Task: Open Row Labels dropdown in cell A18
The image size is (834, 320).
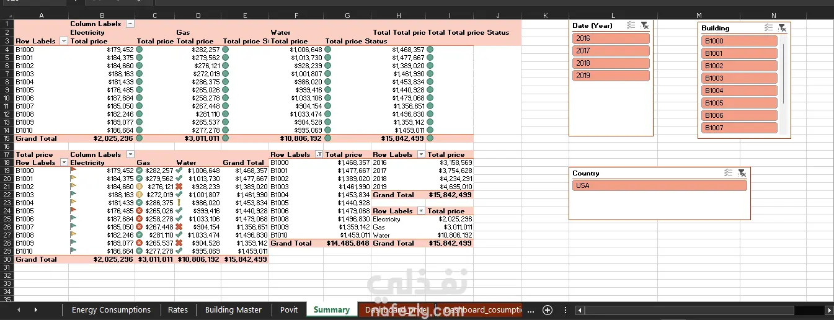Action: (x=63, y=162)
